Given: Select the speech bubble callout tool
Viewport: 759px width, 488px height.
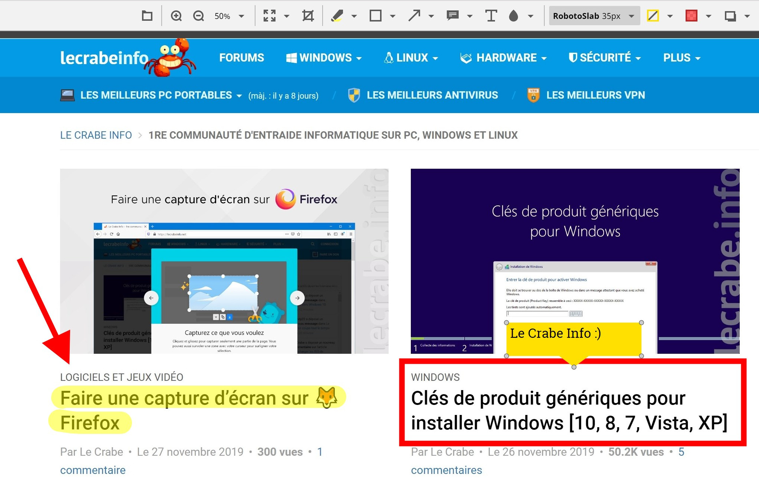Looking at the screenshot, I should (x=453, y=16).
